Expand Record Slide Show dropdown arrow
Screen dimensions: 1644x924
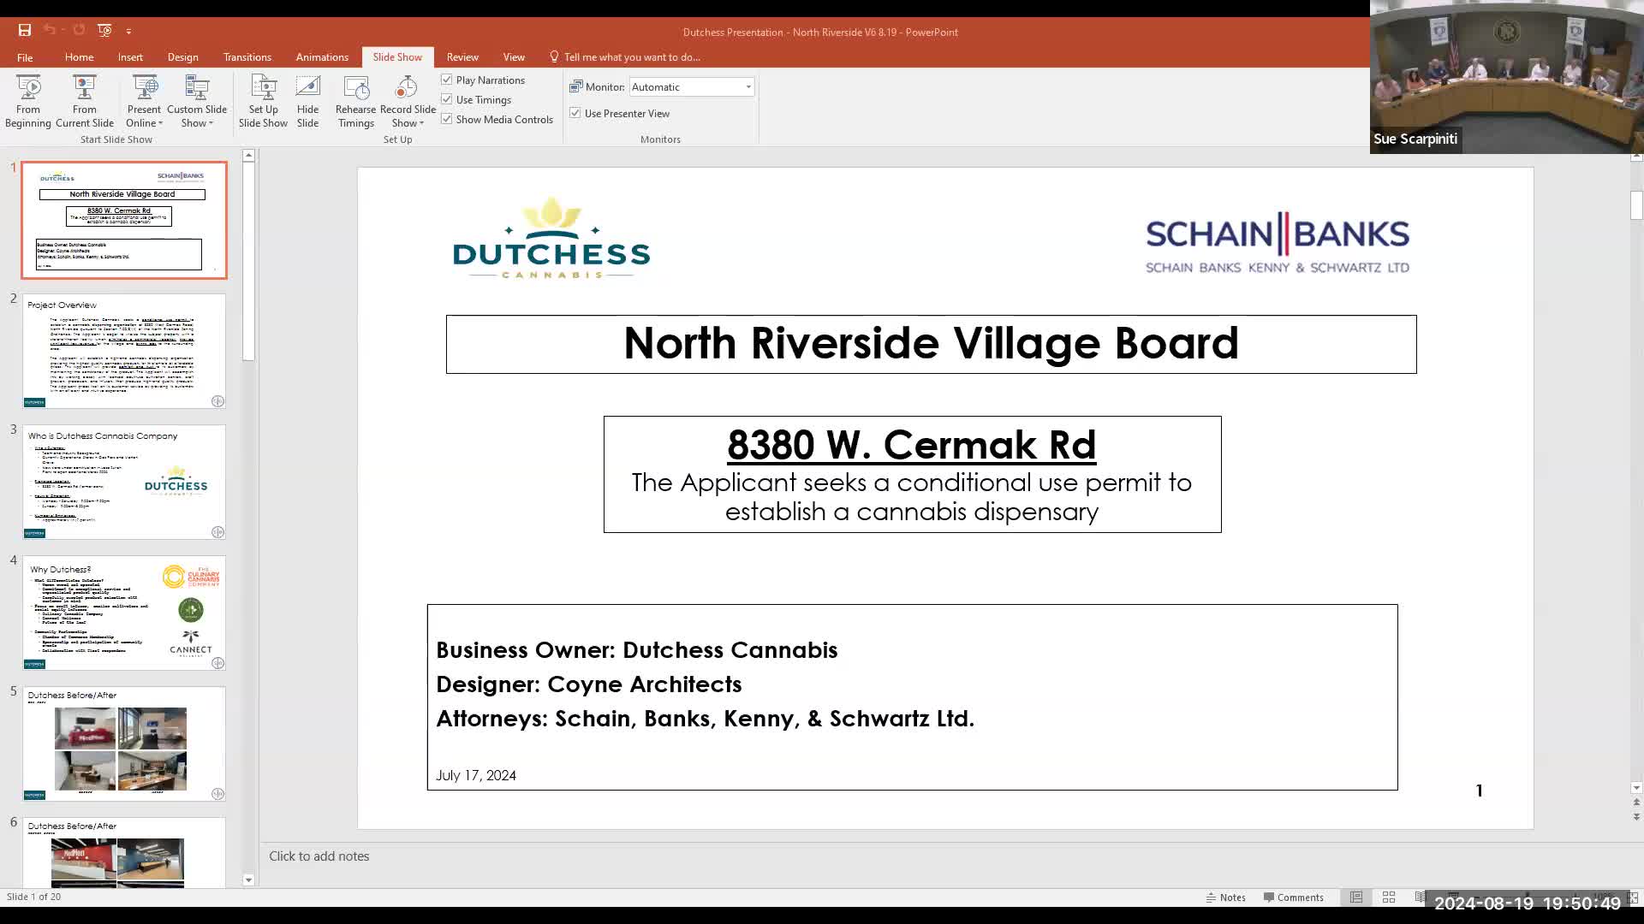[421, 123]
